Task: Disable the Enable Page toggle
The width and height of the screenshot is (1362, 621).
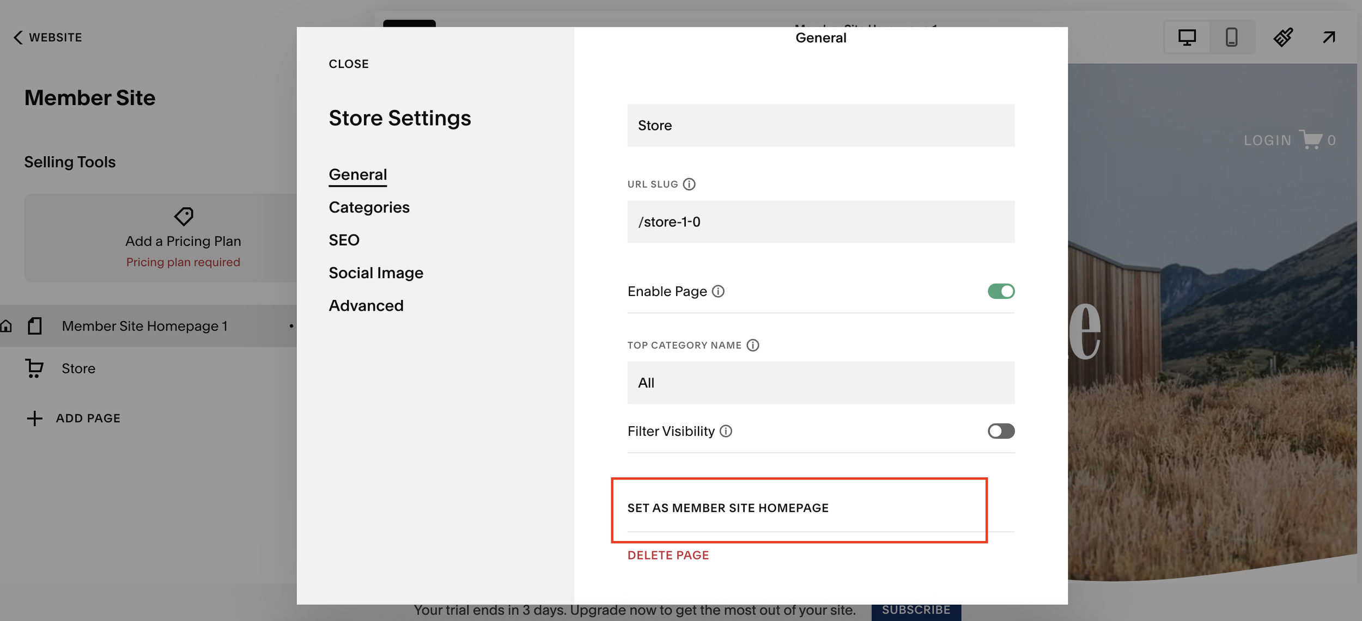Action: (x=1001, y=291)
